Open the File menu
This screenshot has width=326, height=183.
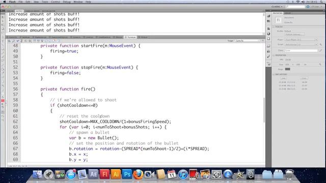pos(20,2)
